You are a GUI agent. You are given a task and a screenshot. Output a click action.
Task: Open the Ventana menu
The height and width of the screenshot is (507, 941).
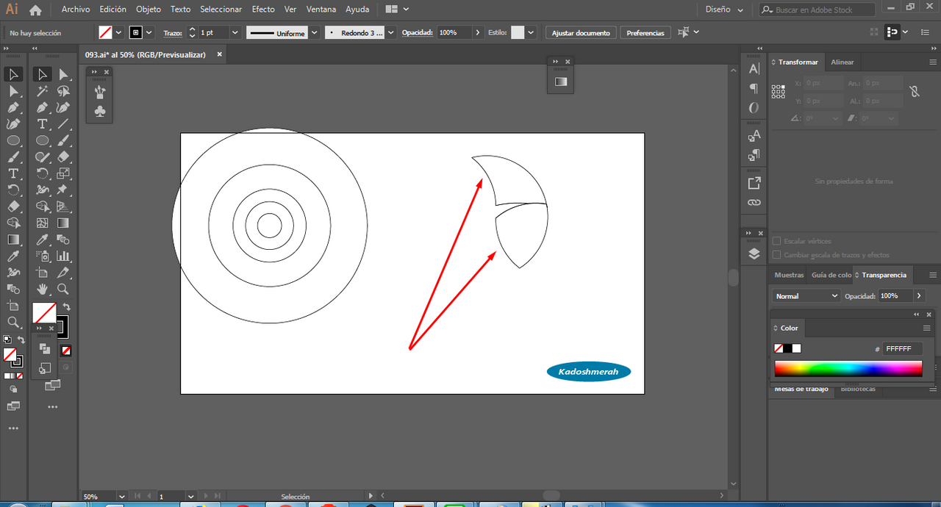321,10
